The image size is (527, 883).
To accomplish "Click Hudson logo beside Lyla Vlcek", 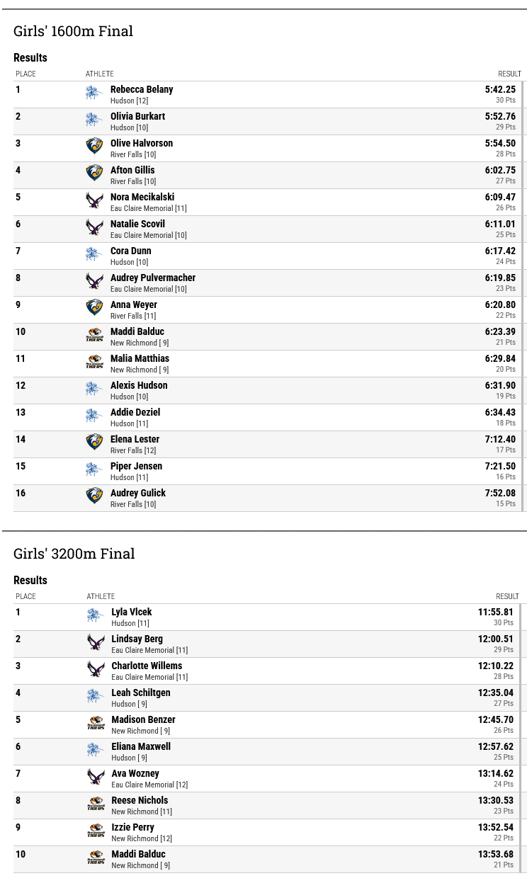I will click(96, 615).
